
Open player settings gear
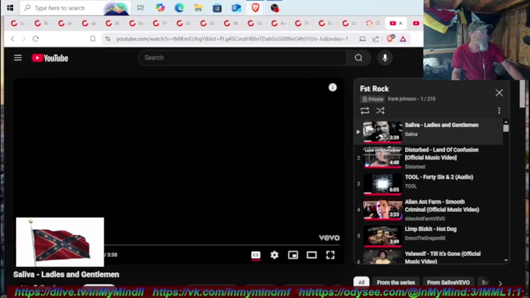(275, 255)
